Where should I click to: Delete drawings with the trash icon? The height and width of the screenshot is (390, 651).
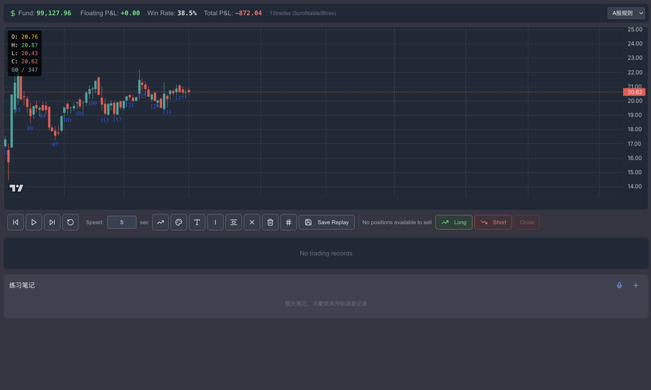click(270, 222)
